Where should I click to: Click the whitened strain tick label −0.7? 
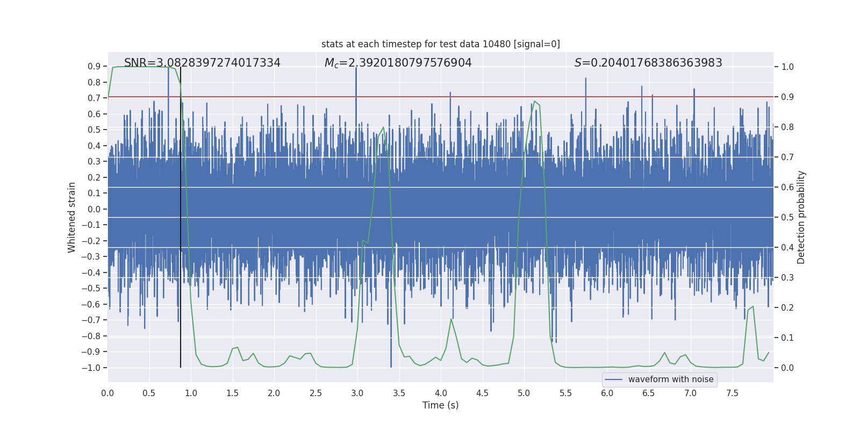(x=91, y=320)
